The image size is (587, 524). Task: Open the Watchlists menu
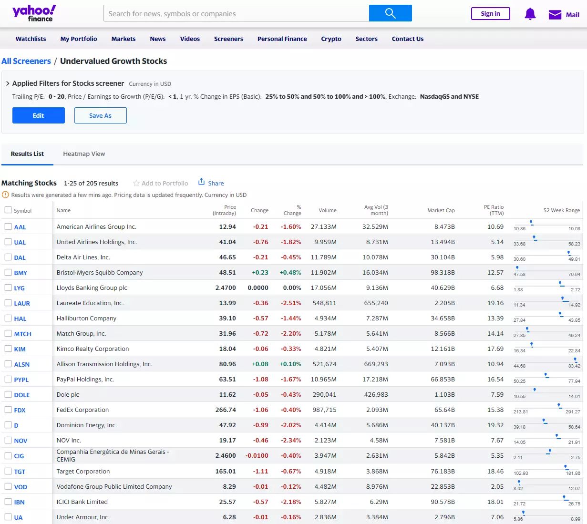pos(31,39)
